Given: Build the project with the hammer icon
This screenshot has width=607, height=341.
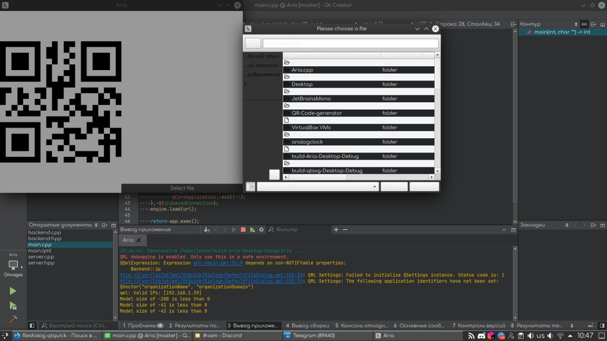Looking at the screenshot, I should 13,319.
